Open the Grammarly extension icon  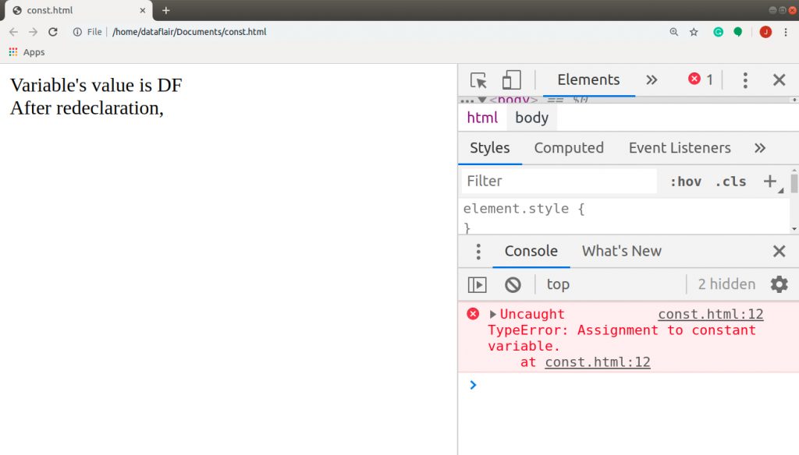tap(718, 32)
